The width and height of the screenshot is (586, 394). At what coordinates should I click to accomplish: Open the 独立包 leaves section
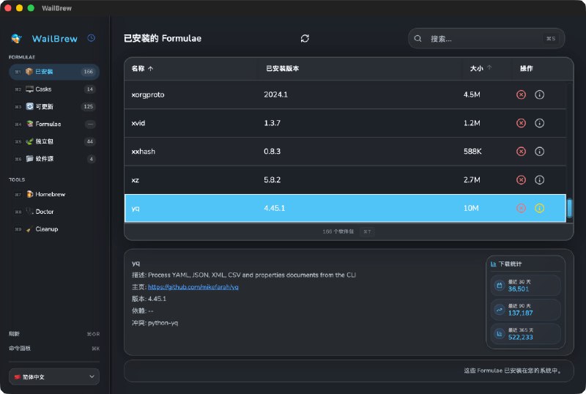coord(54,141)
